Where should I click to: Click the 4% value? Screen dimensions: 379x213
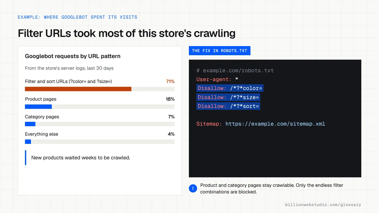[171, 134]
